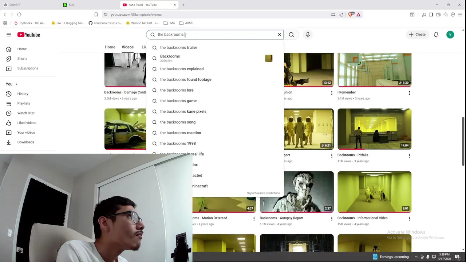Screen dimensions: 466x262
Task: Open the browser share icon
Action: [341, 15]
